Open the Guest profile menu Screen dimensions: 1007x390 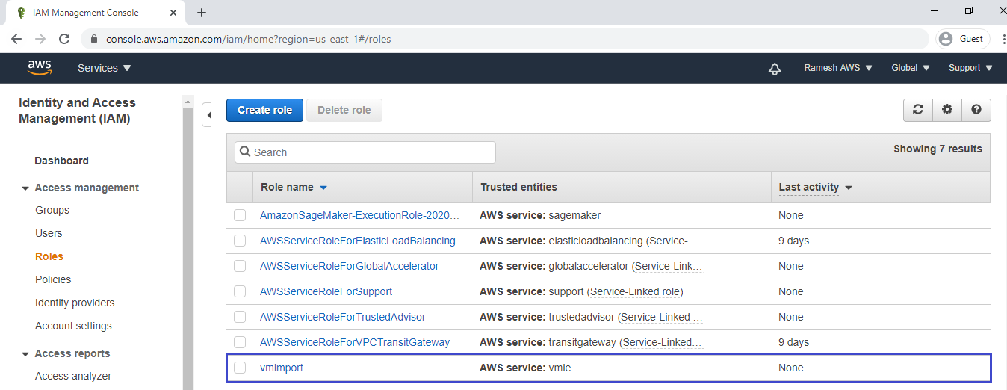962,39
